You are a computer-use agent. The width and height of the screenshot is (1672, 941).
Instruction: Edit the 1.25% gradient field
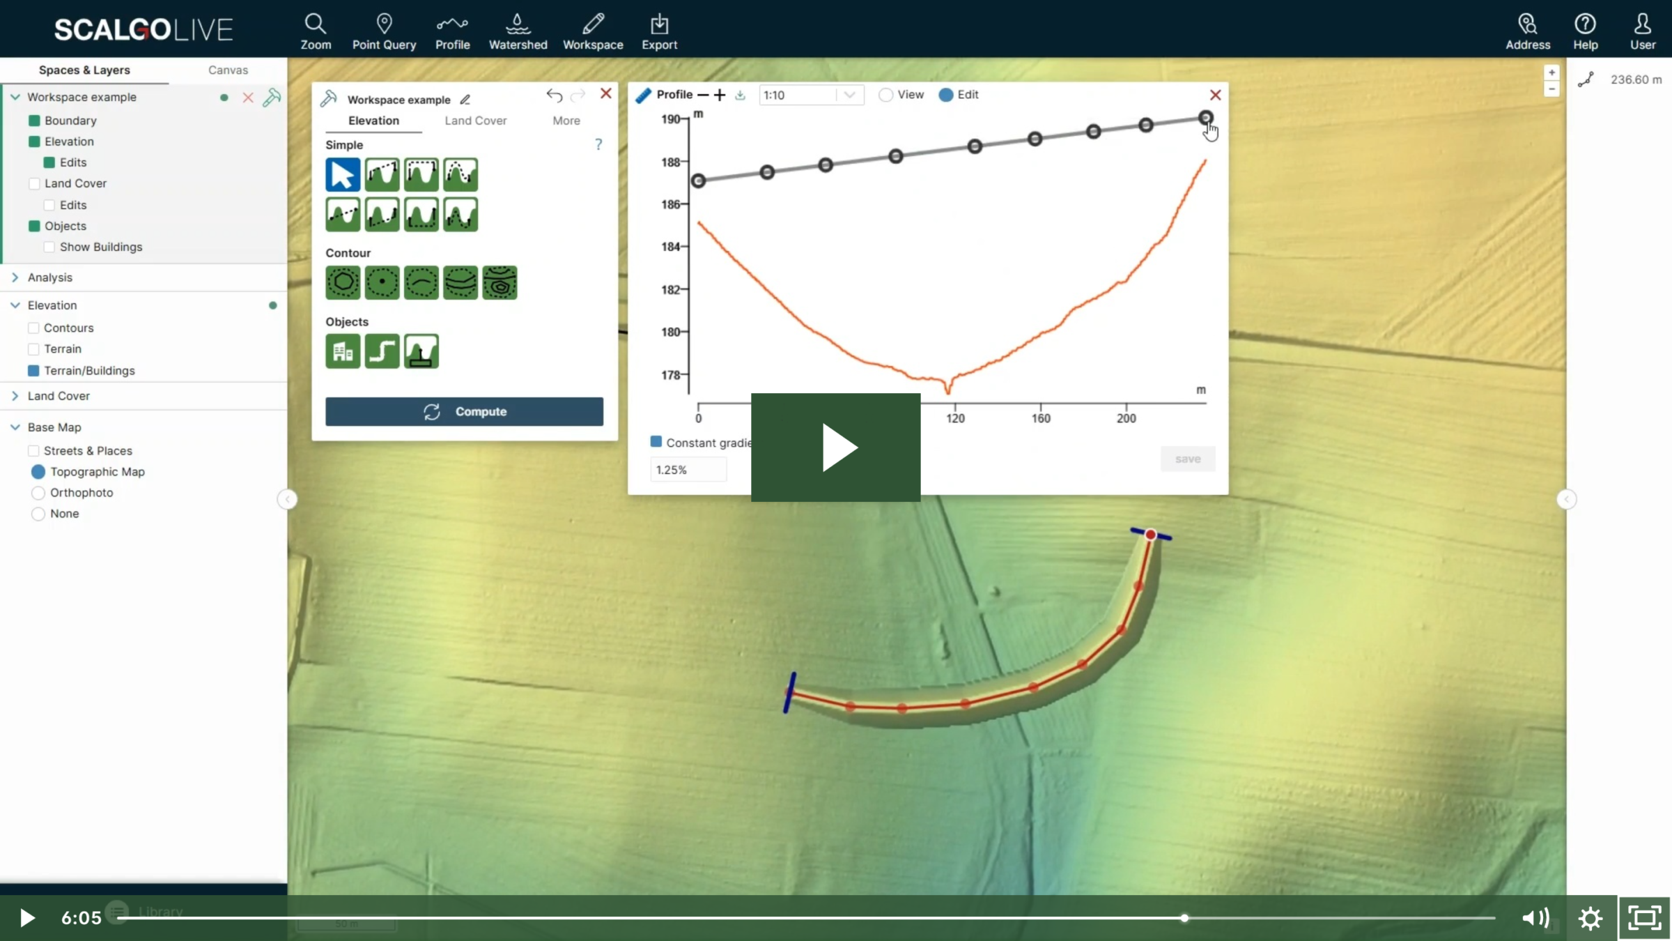(x=688, y=470)
